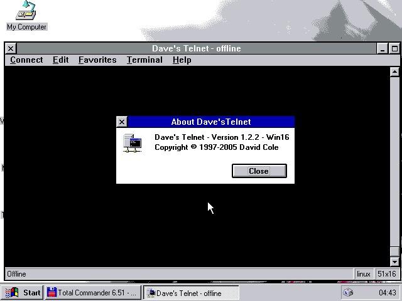The height and width of the screenshot is (301, 402).
Task: Click Dave's Telnet - offline taskbar button
Action: click(191, 293)
